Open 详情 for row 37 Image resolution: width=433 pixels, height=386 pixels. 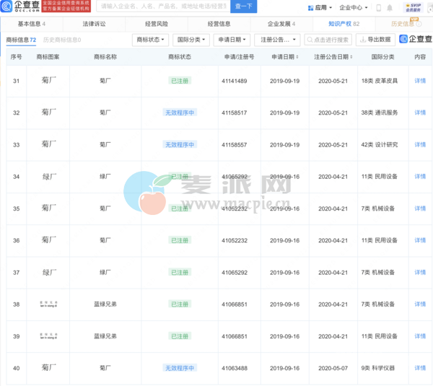click(x=420, y=273)
